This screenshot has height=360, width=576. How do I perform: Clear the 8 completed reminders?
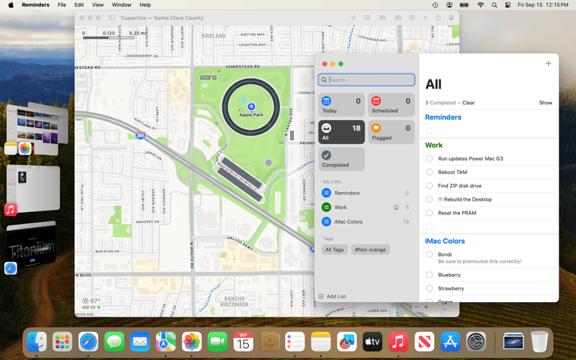point(469,103)
